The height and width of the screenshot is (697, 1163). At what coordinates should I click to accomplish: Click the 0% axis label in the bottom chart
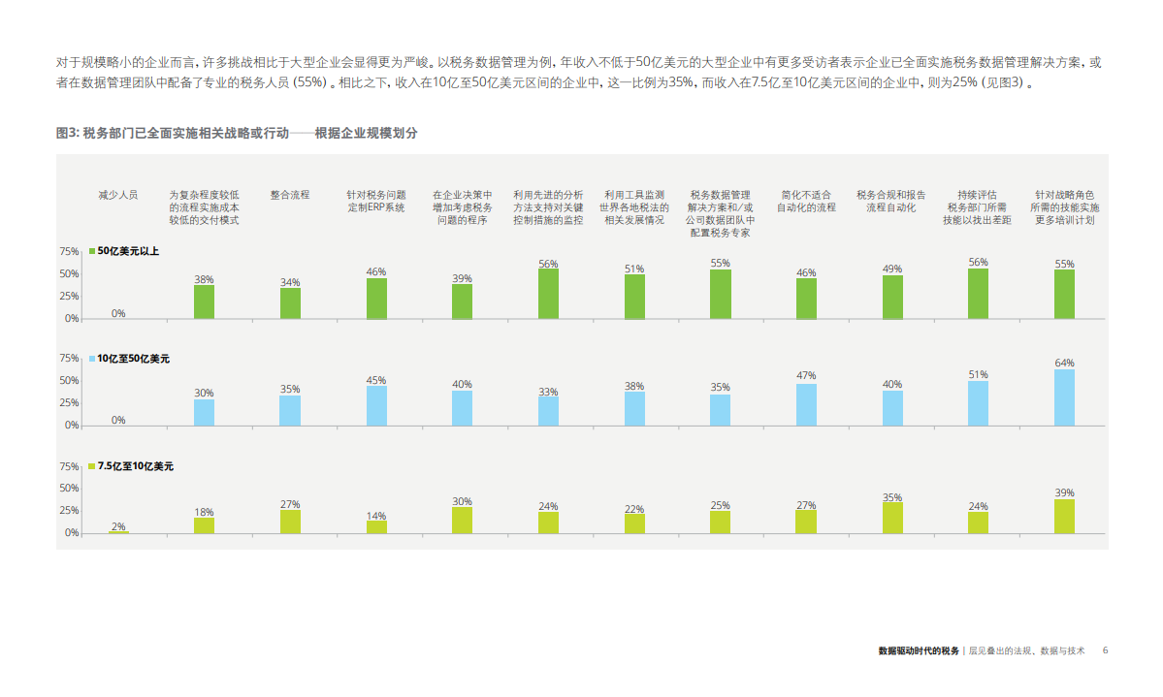(x=70, y=530)
